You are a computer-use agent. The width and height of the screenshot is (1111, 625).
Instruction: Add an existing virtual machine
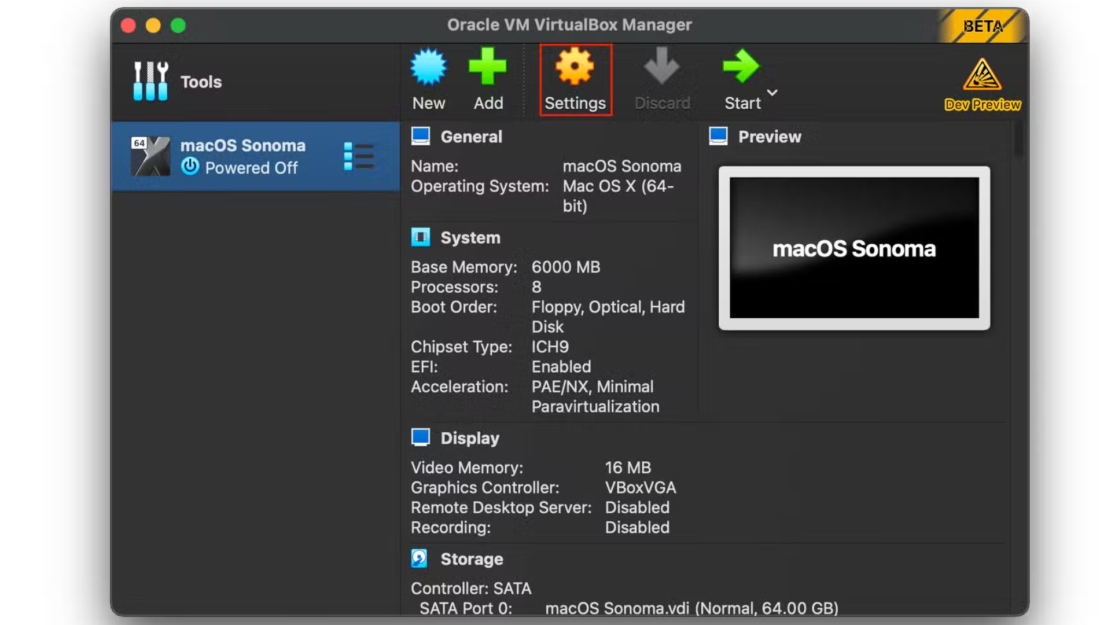tap(488, 80)
